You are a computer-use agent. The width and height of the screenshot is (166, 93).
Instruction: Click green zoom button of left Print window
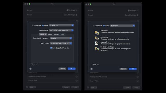coord(30,4)
